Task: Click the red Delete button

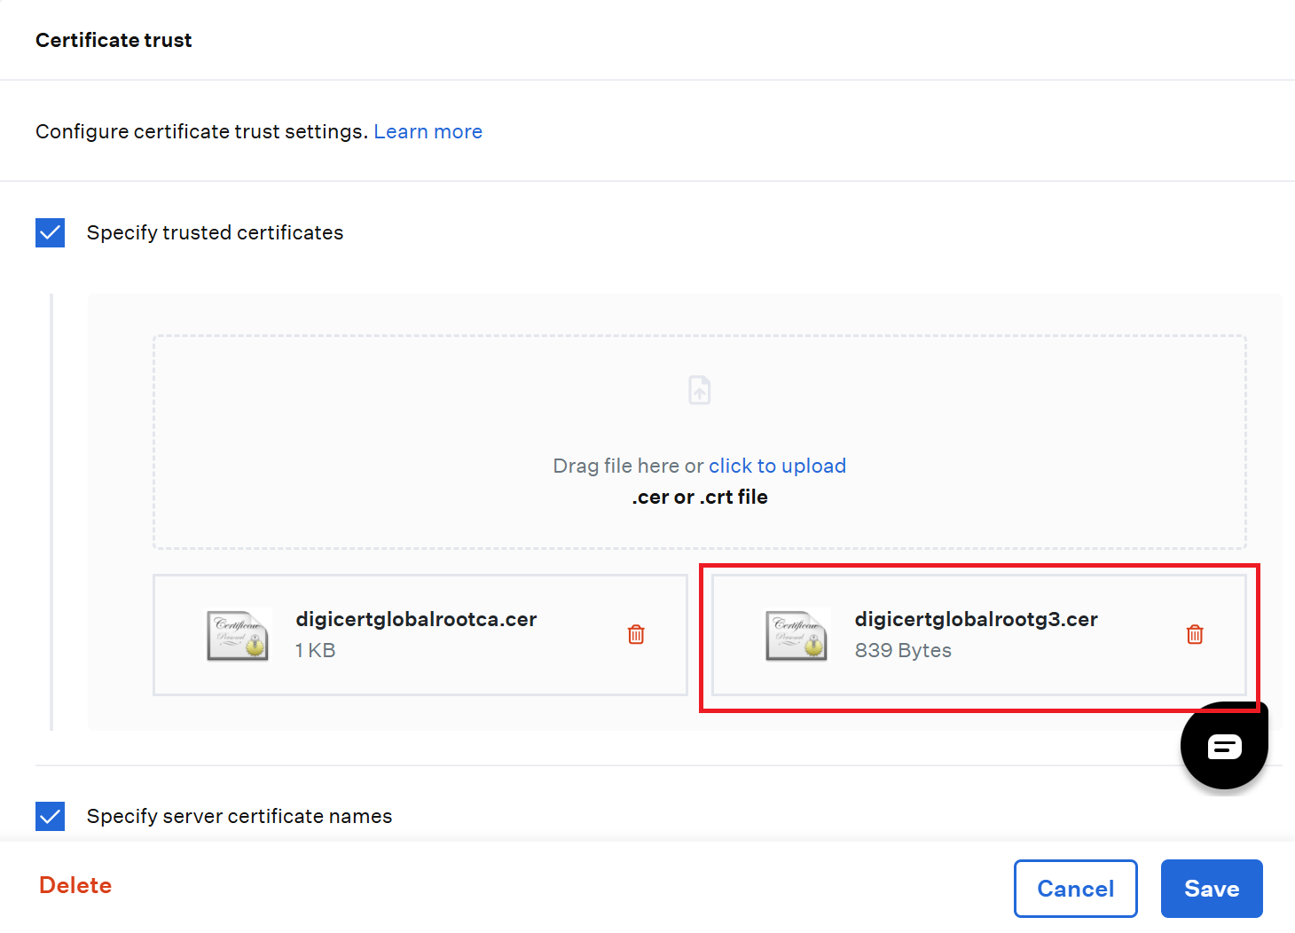Action: tap(75, 885)
